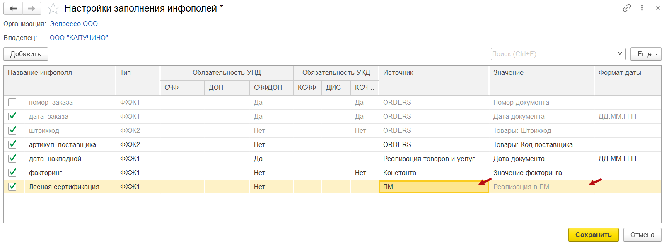
Task: Go back with the left arrow button
Action: [x=13, y=8]
